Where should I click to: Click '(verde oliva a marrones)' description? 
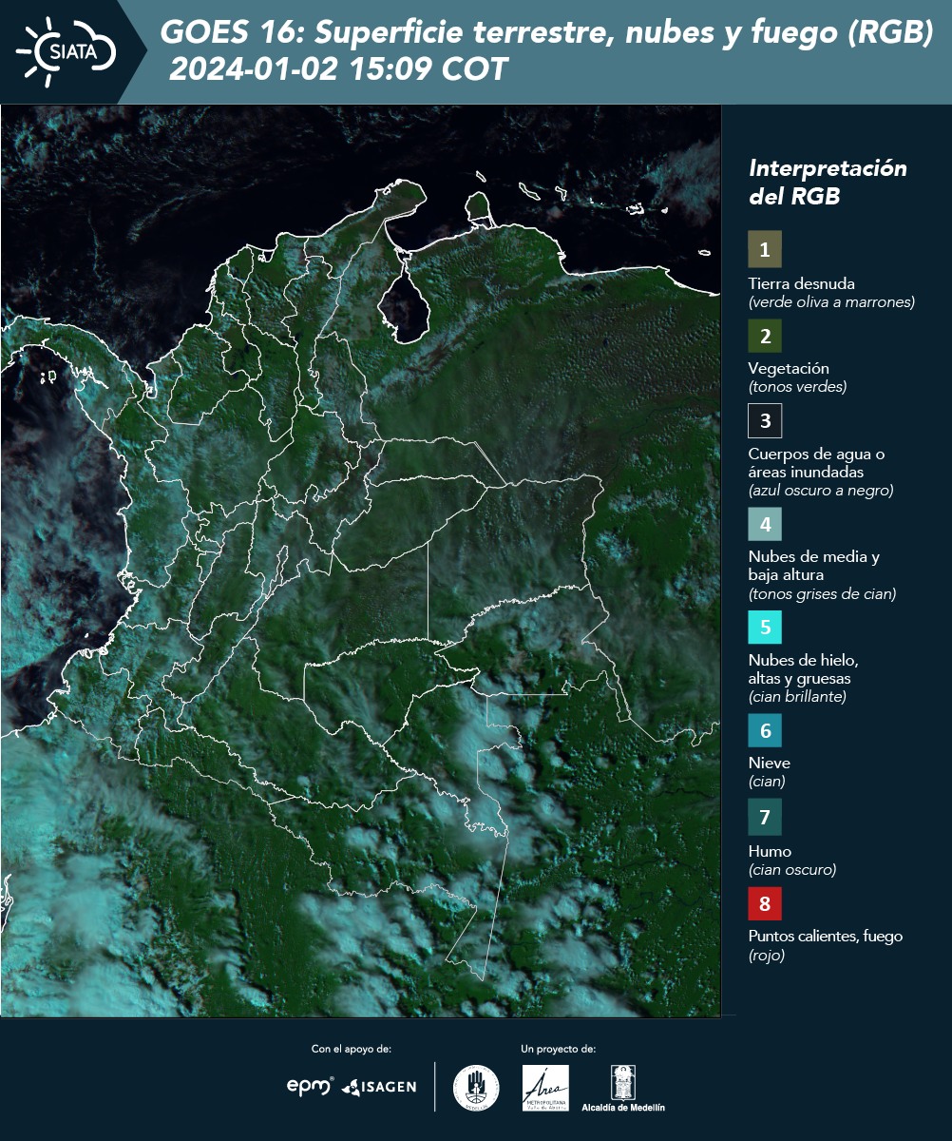pyautogui.click(x=831, y=302)
